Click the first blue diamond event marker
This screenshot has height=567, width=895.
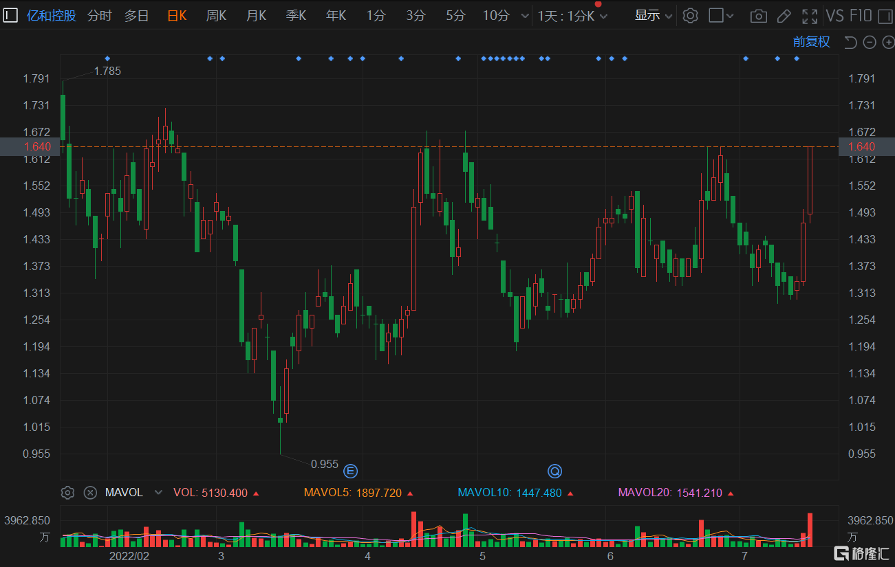pos(107,58)
